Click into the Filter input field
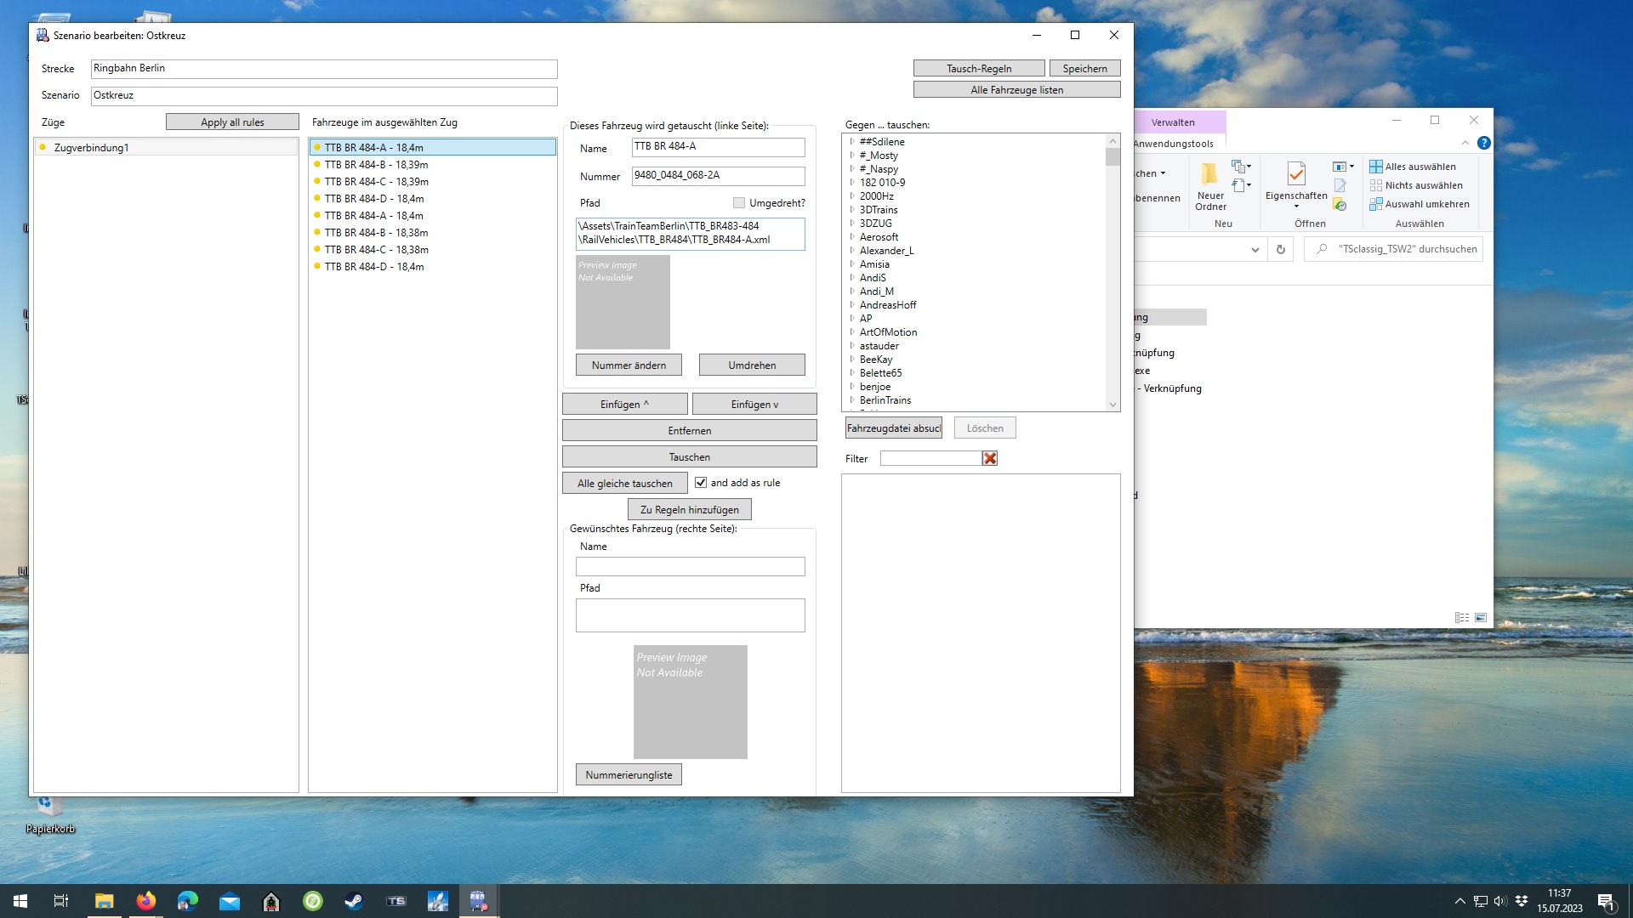 click(930, 458)
